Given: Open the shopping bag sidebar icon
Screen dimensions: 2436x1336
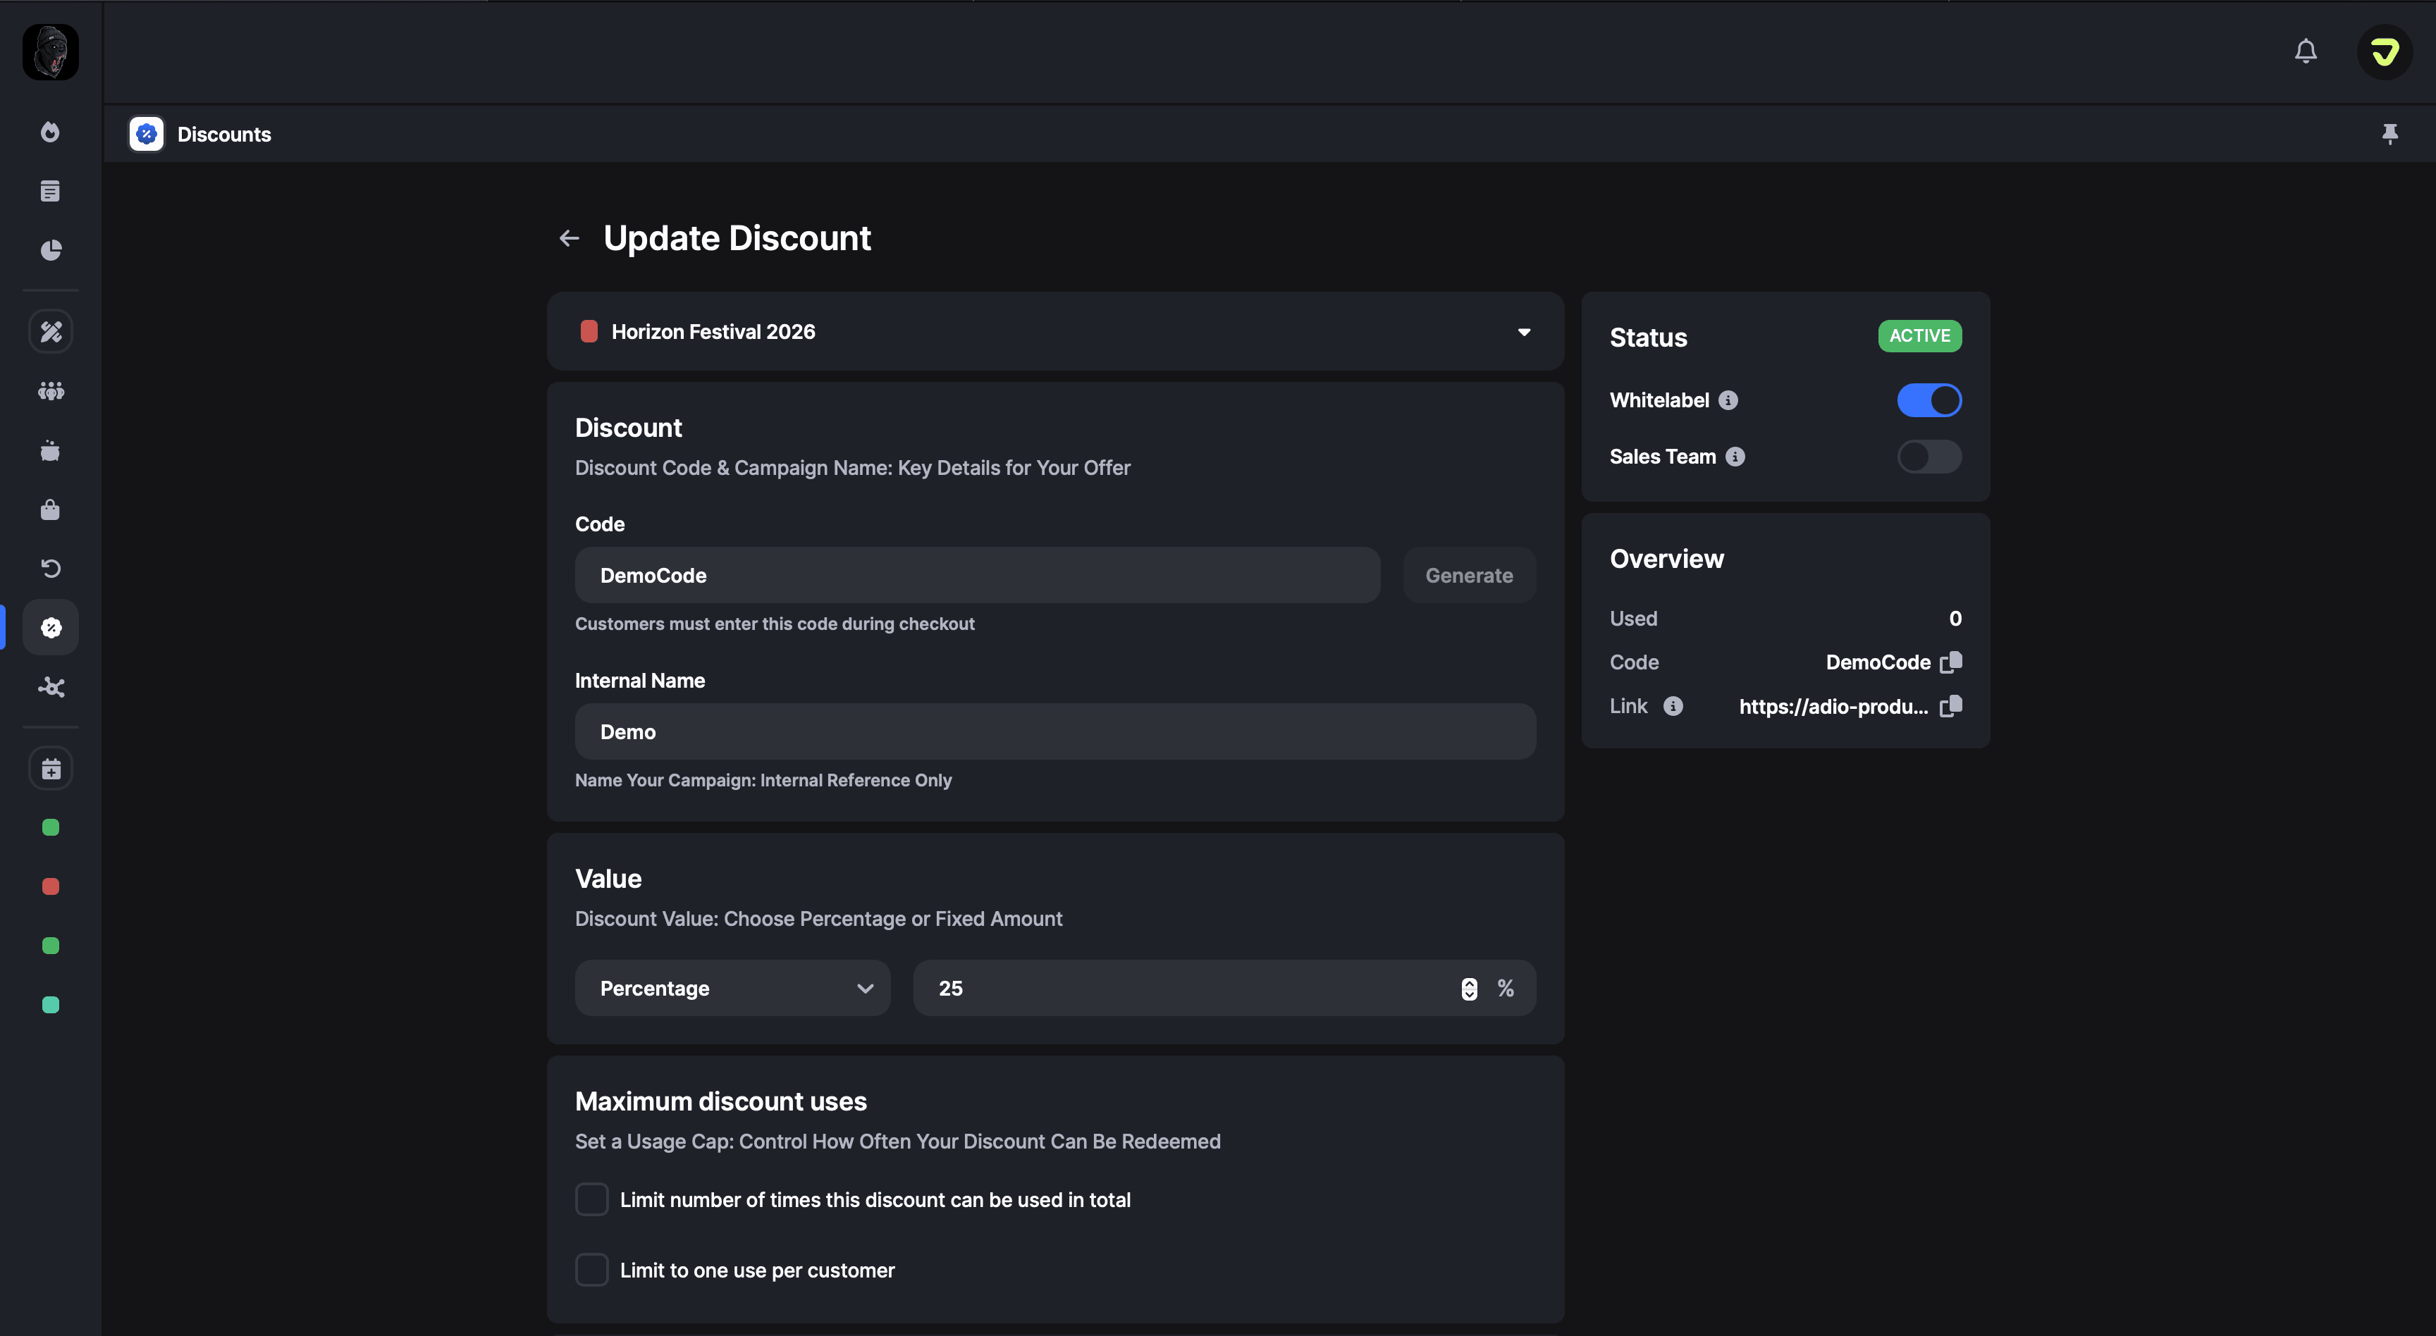Looking at the screenshot, I should click(51, 511).
